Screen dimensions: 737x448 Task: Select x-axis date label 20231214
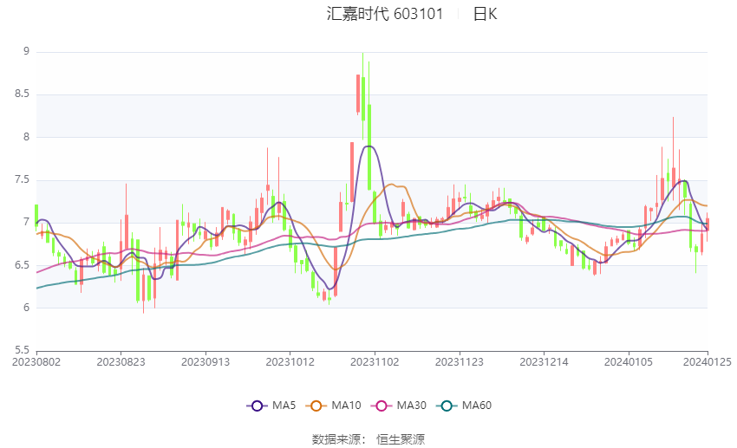544,362
